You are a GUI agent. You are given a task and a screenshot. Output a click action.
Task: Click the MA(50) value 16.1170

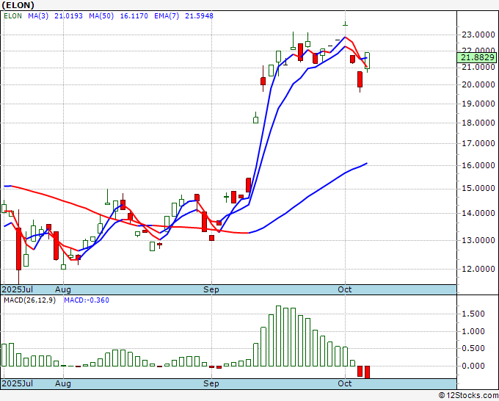click(134, 16)
